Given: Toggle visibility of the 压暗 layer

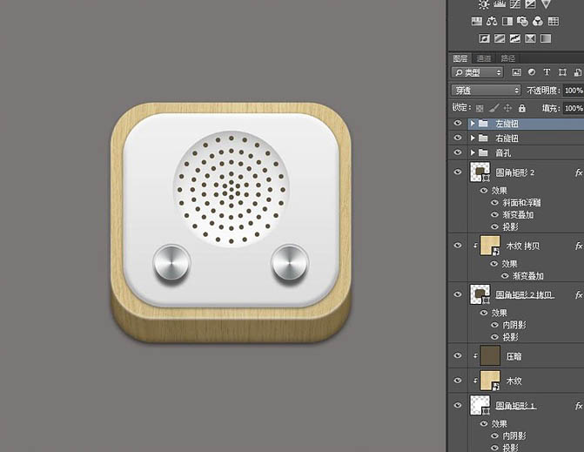Looking at the screenshot, I should click(458, 355).
